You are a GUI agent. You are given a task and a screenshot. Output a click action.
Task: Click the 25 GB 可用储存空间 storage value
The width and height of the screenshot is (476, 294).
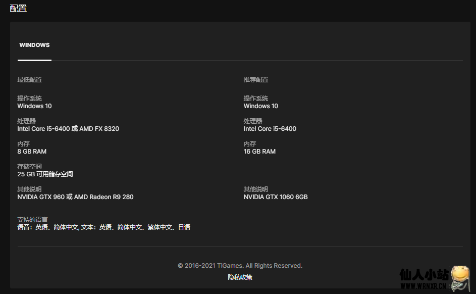45,174
